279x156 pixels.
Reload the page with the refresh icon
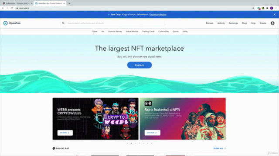click(x=12, y=8)
